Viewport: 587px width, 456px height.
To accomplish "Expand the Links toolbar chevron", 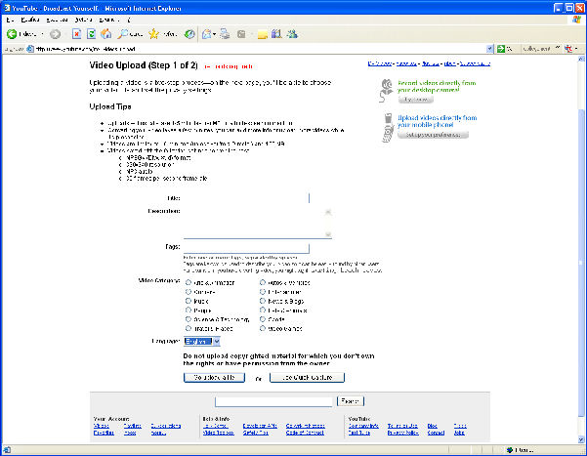I will [x=558, y=48].
